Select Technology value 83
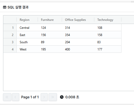134x105 pixels. coord(108,42)
